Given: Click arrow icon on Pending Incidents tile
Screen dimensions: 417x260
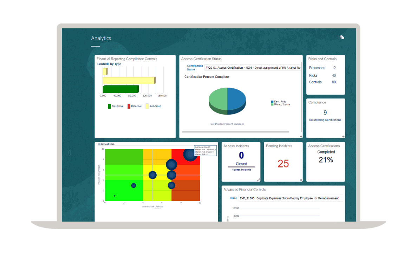Looking at the screenshot, I should pyautogui.click(x=301, y=180).
